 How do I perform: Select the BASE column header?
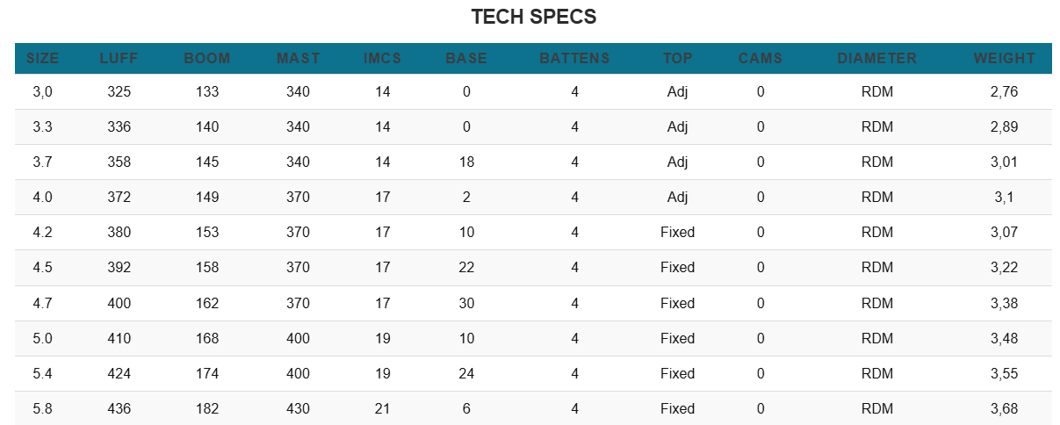coord(466,59)
